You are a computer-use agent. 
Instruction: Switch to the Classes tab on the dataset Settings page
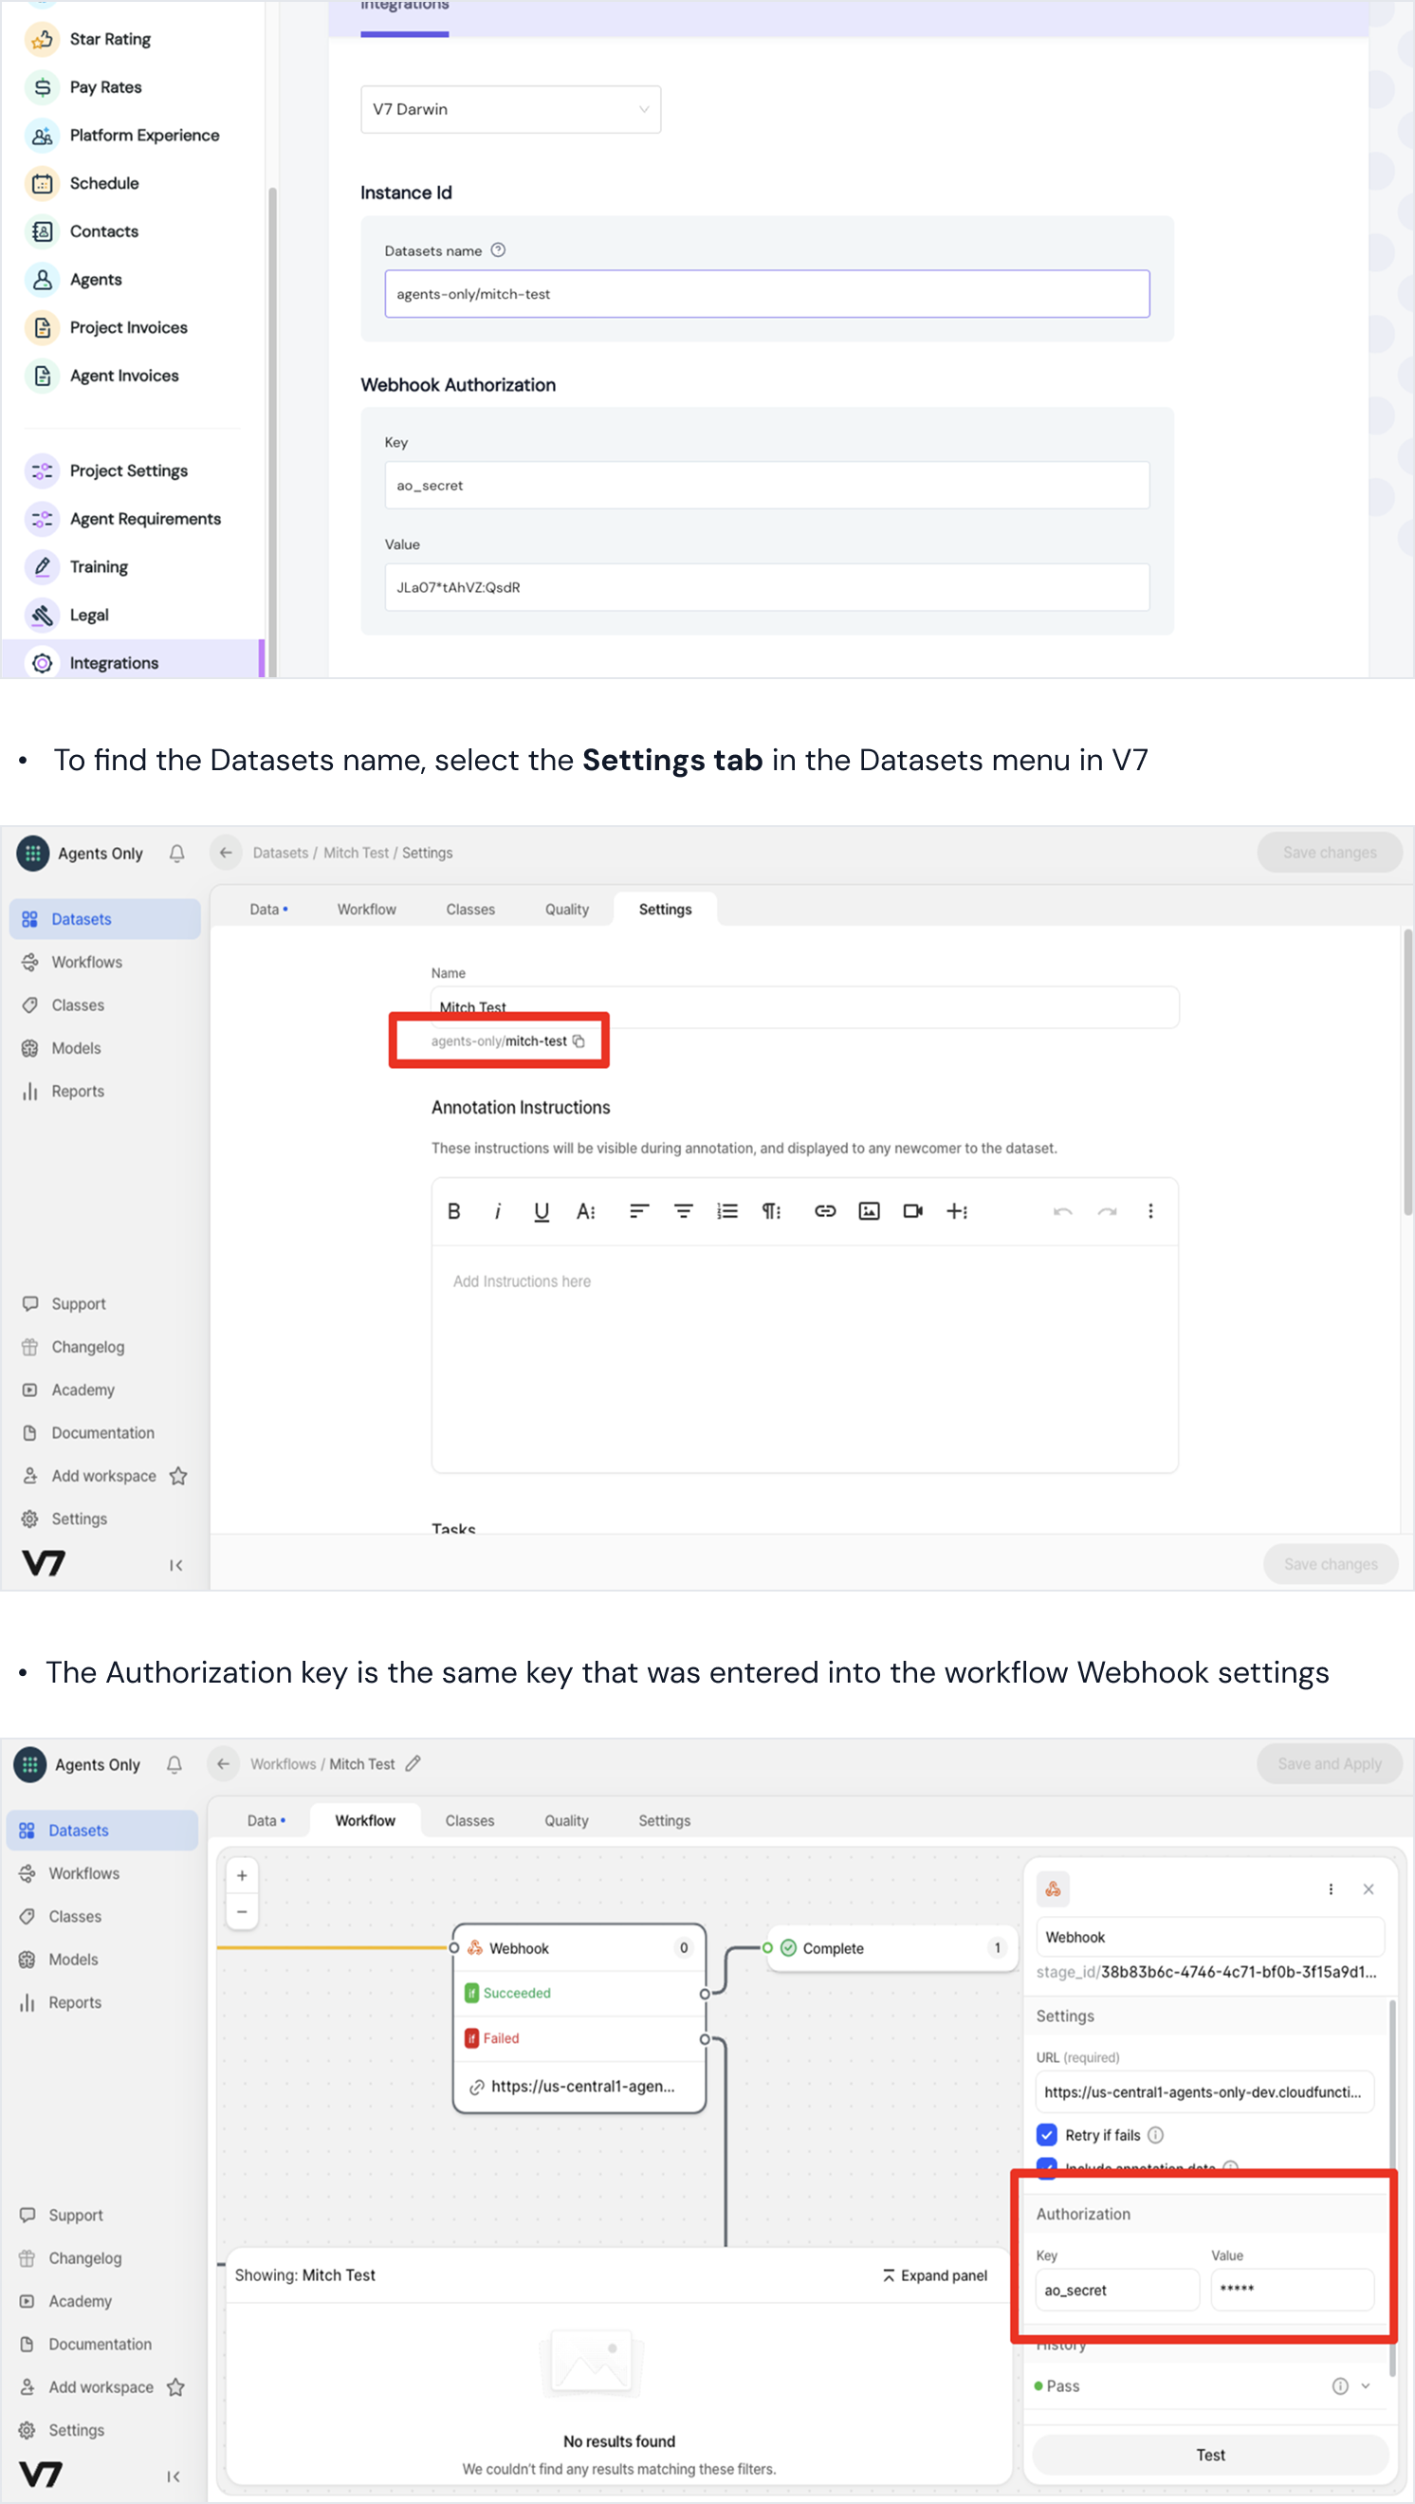click(x=470, y=909)
